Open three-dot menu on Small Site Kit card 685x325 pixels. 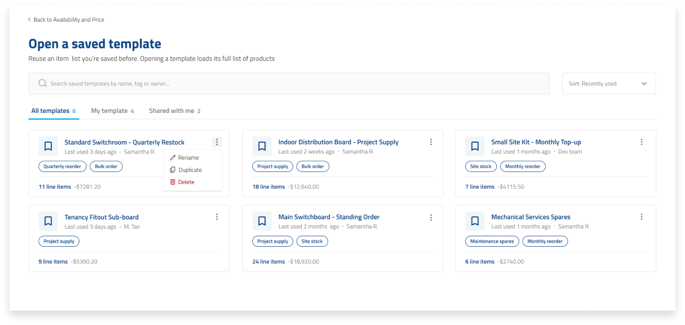[x=641, y=142]
